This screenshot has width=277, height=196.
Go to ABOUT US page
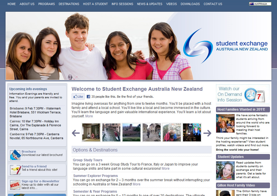[27, 4]
